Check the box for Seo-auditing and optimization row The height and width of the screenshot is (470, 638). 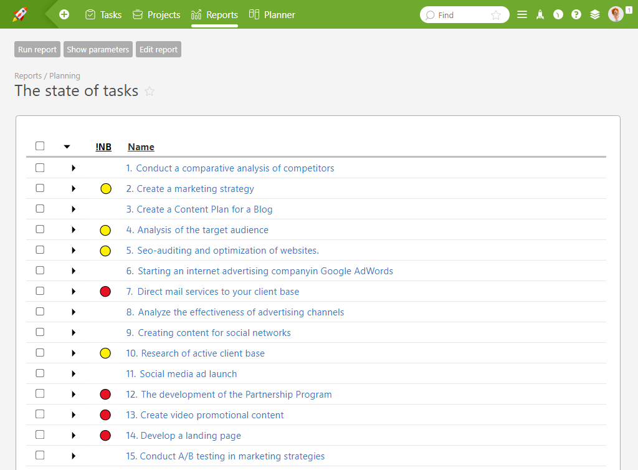40,249
